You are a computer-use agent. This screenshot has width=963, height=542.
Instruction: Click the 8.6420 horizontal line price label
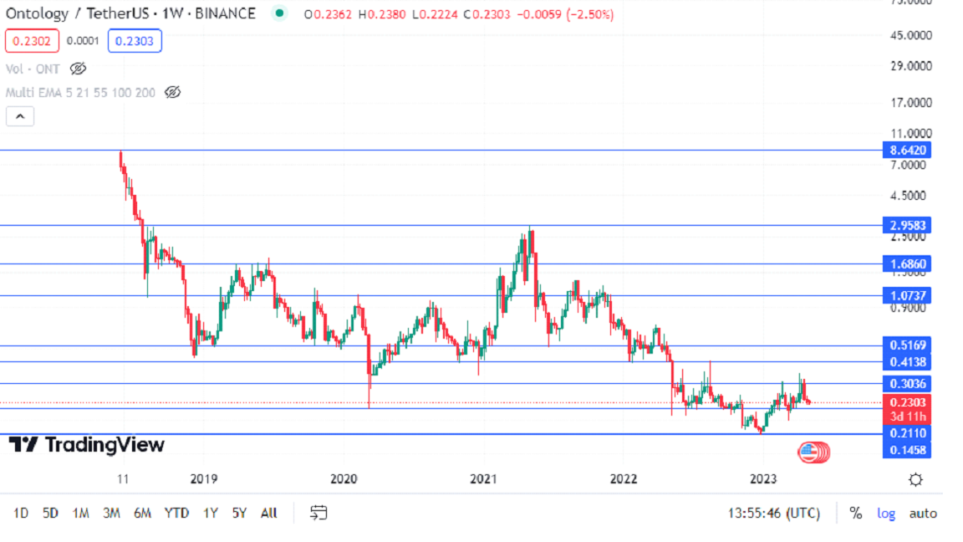907,150
